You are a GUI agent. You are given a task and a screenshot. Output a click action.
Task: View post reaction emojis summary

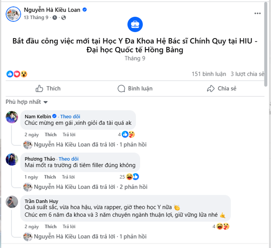17,74
